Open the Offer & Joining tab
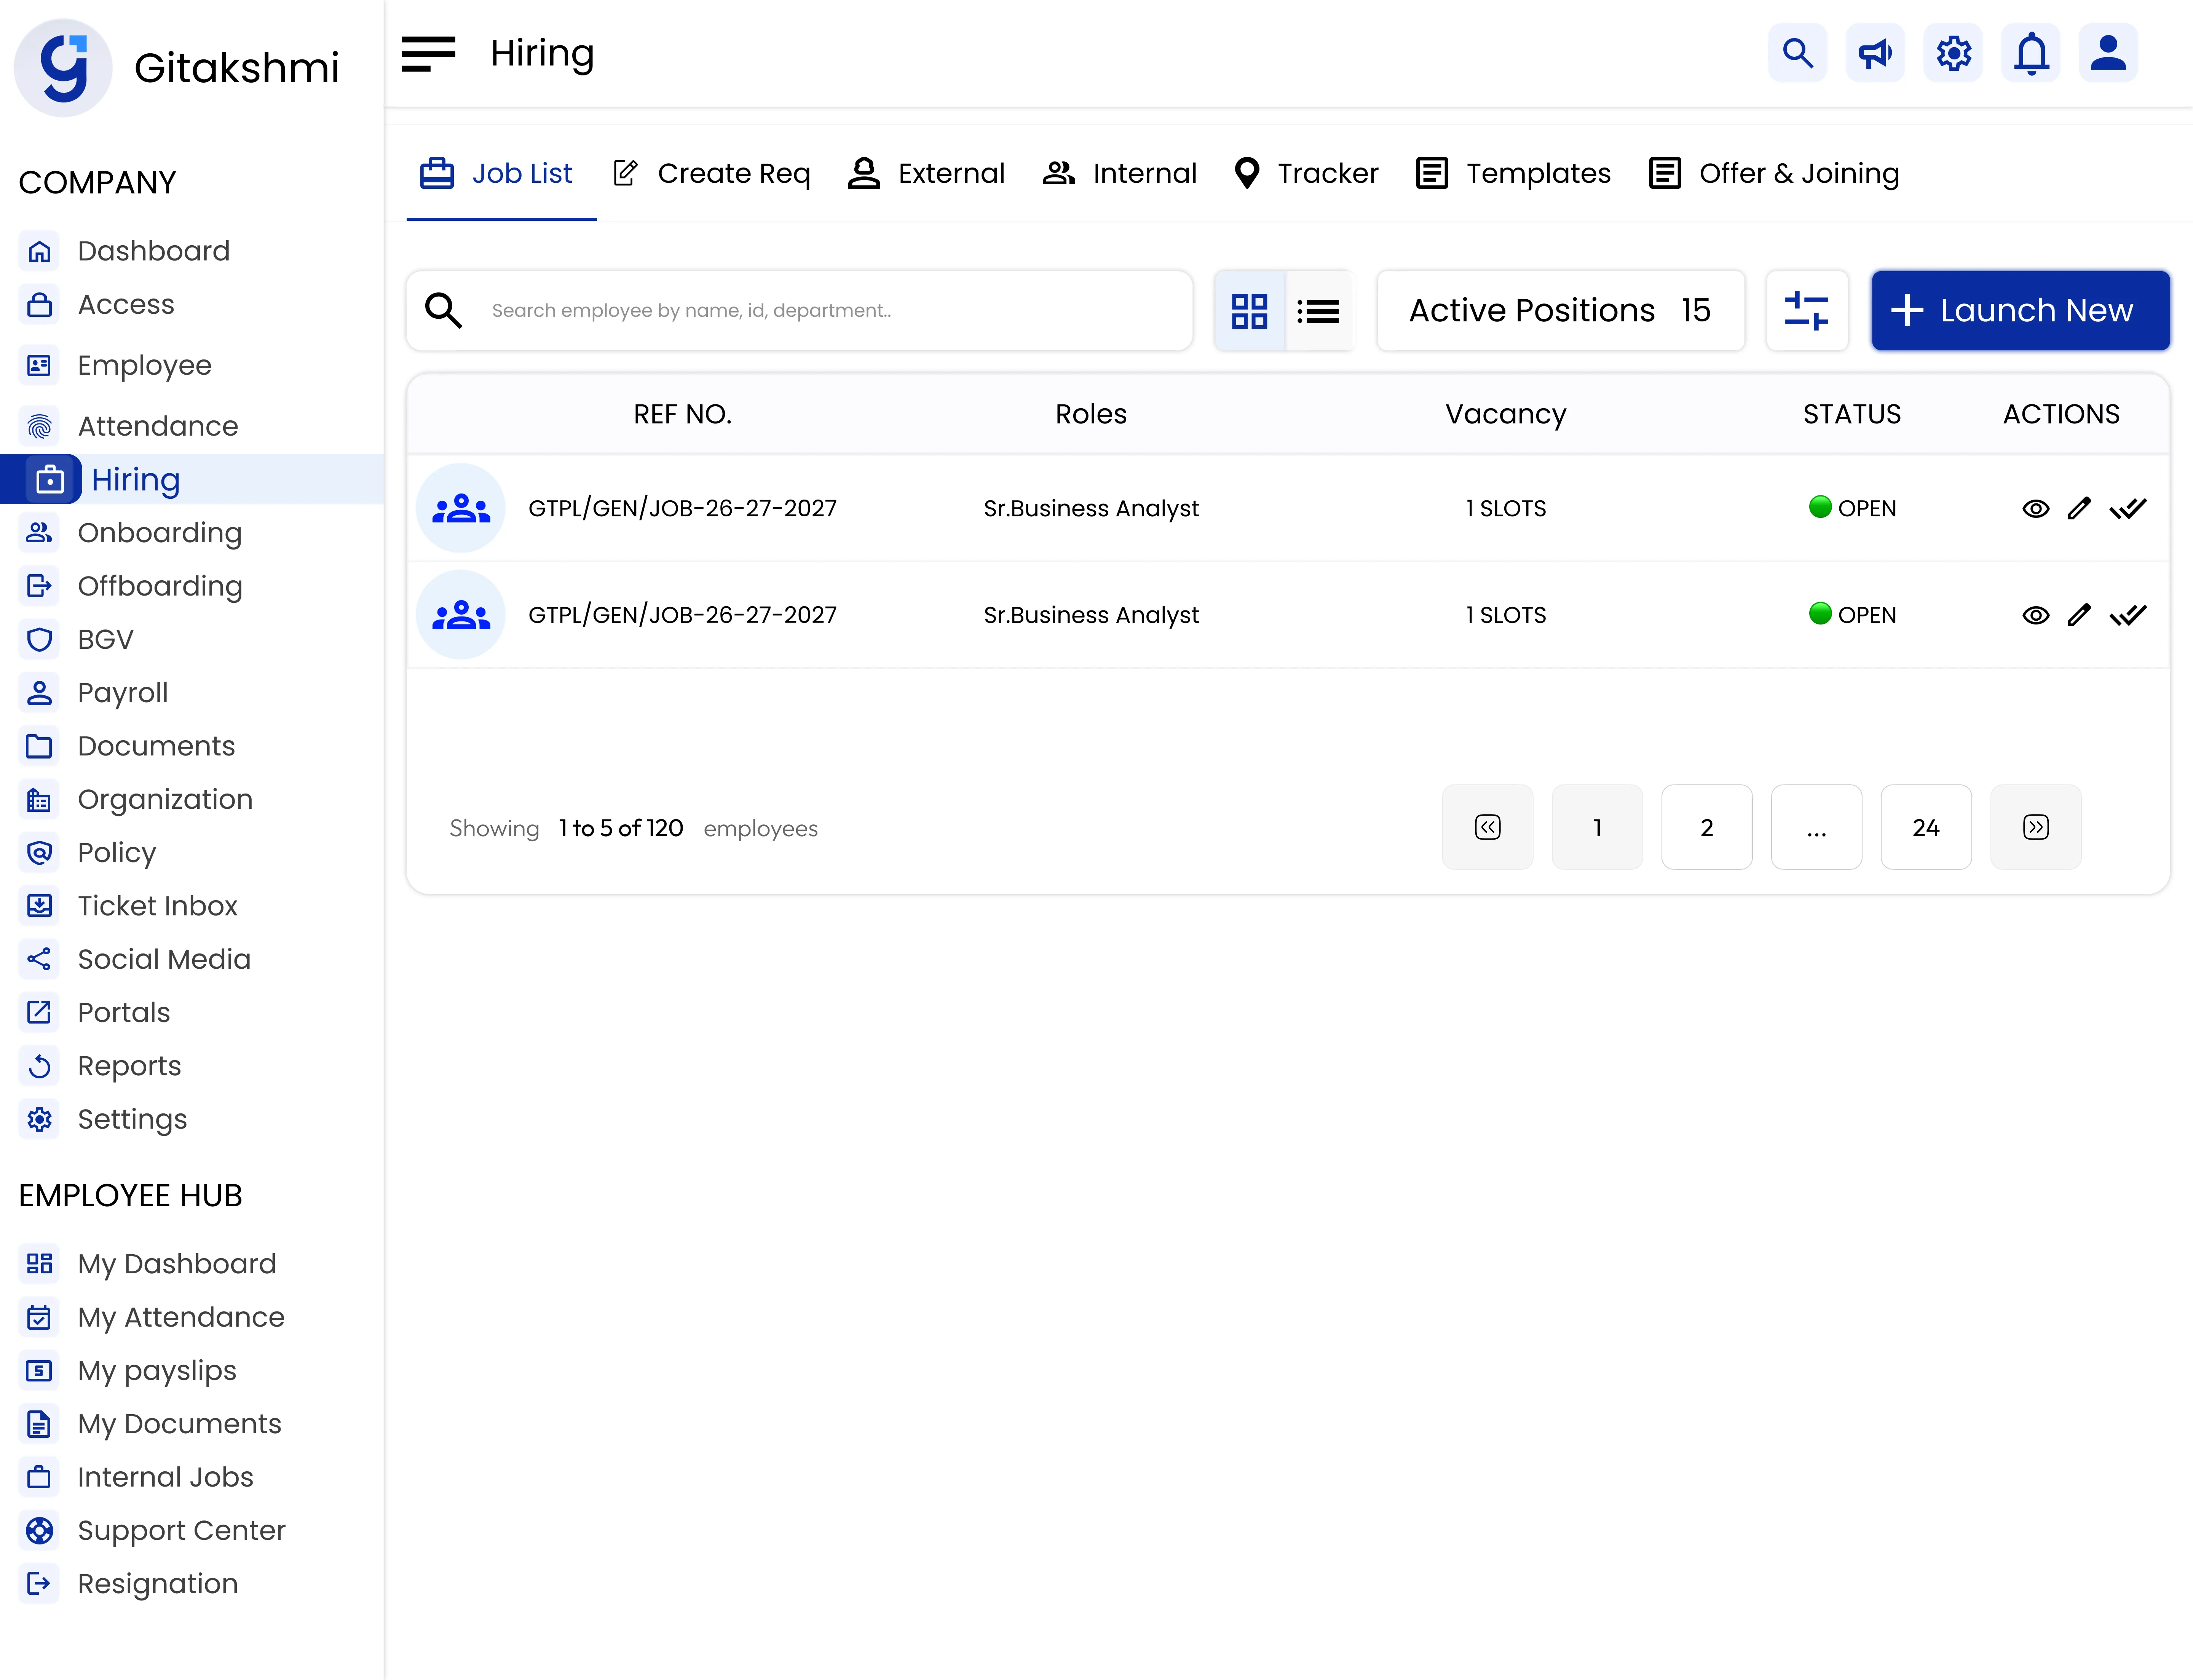 click(x=1774, y=174)
